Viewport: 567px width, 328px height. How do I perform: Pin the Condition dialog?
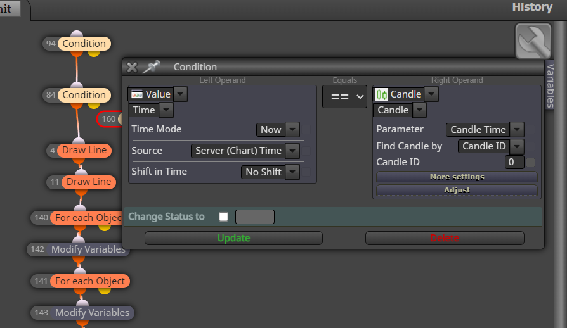pos(151,66)
